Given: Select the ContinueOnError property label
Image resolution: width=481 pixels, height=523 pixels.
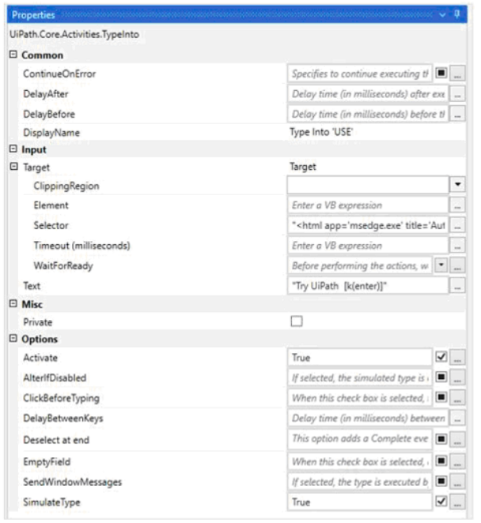Looking at the screenshot, I should (x=59, y=73).
